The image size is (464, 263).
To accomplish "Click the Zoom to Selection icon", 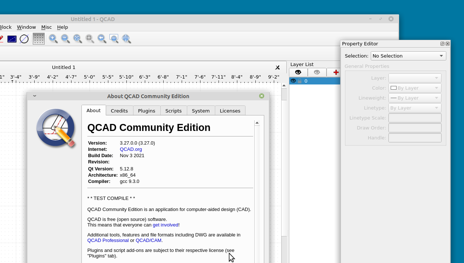I will [x=90, y=38].
